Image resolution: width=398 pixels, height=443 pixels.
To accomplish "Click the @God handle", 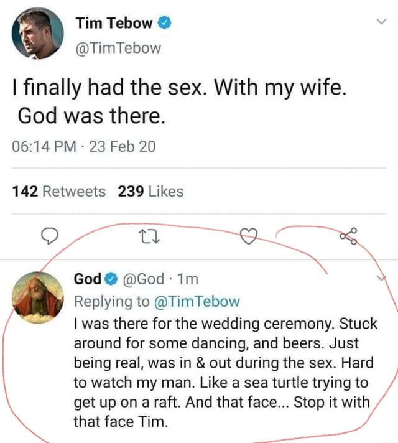I will 143,279.
